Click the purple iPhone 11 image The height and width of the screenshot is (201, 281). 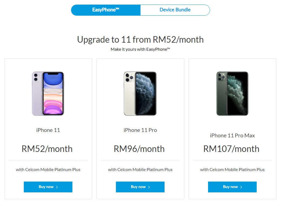click(48, 93)
